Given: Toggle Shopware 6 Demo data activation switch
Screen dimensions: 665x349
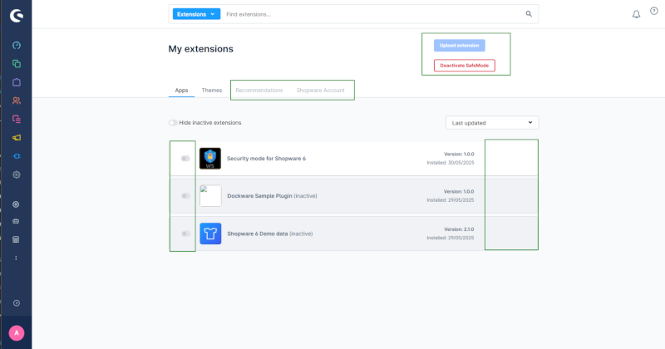Looking at the screenshot, I should (185, 233).
